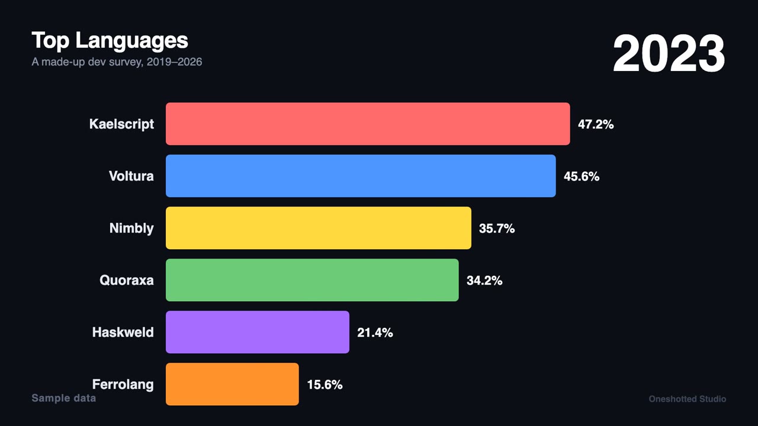The image size is (758, 426).
Task: Click the purple Haskweld bar
Action: 258,332
